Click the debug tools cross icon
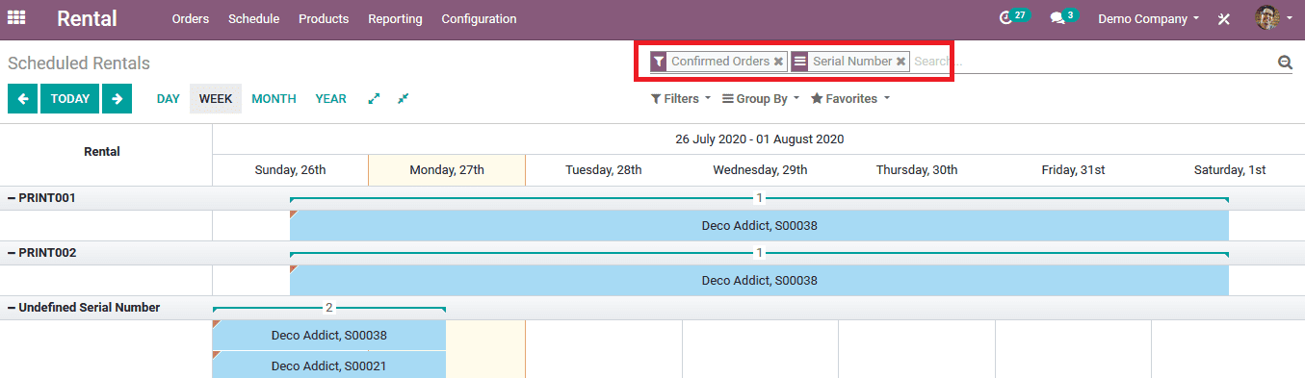Image resolution: width=1305 pixels, height=378 pixels. 1224,18
